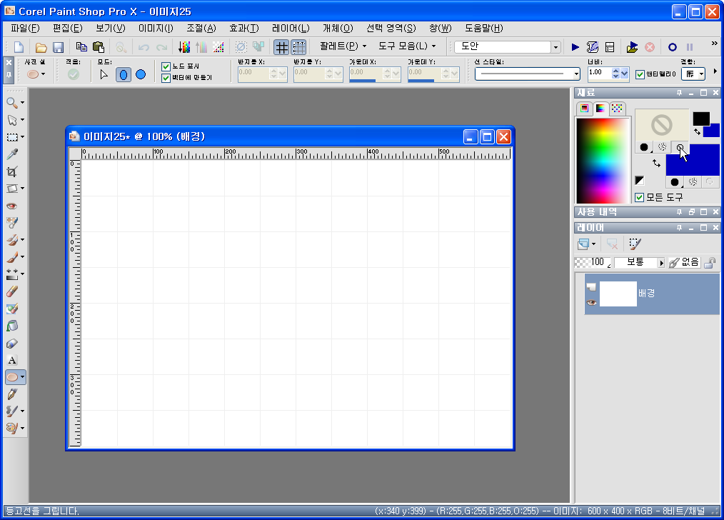Select the Pen tool
This screenshot has width=724, height=520.
coord(12,394)
